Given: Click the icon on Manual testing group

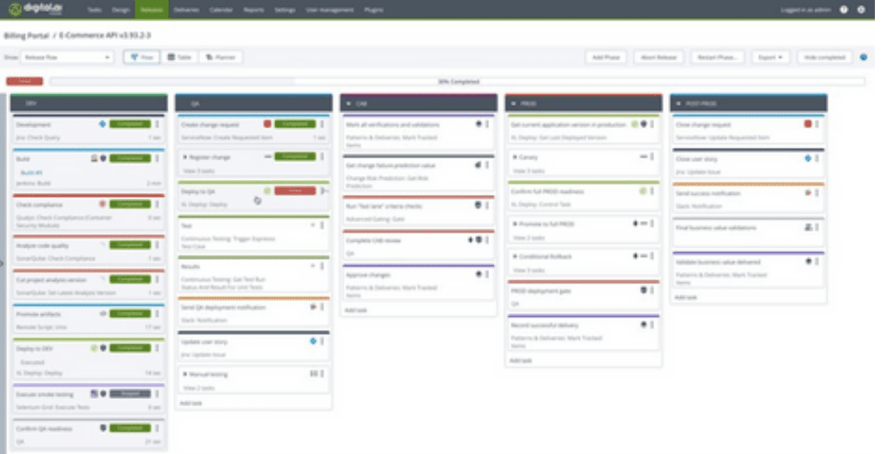Looking at the screenshot, I should [x=314, y=374].
